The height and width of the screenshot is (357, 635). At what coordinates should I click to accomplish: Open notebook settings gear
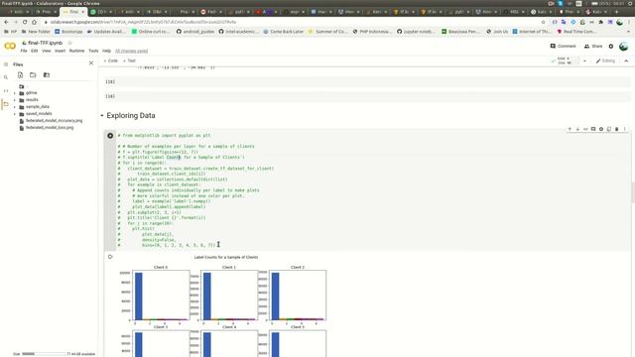[x=611, y=47]
